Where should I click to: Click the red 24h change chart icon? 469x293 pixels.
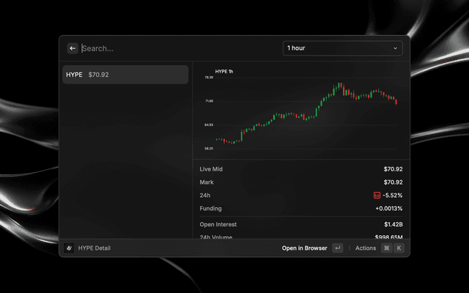click(x=377, y=196)
